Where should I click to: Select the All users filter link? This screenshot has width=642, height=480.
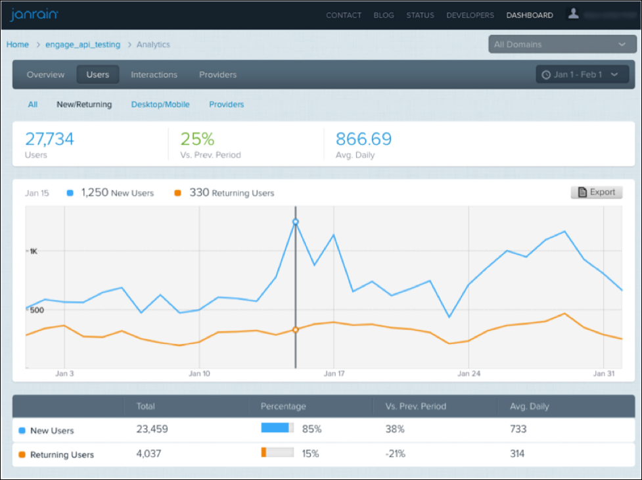33,105
